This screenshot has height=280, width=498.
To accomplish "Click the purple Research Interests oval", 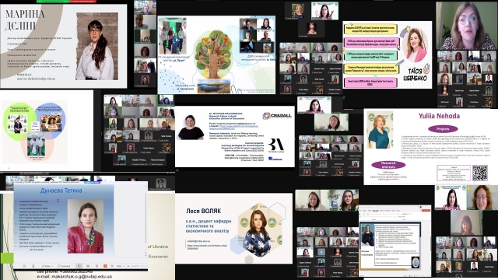I will point(388,164).
